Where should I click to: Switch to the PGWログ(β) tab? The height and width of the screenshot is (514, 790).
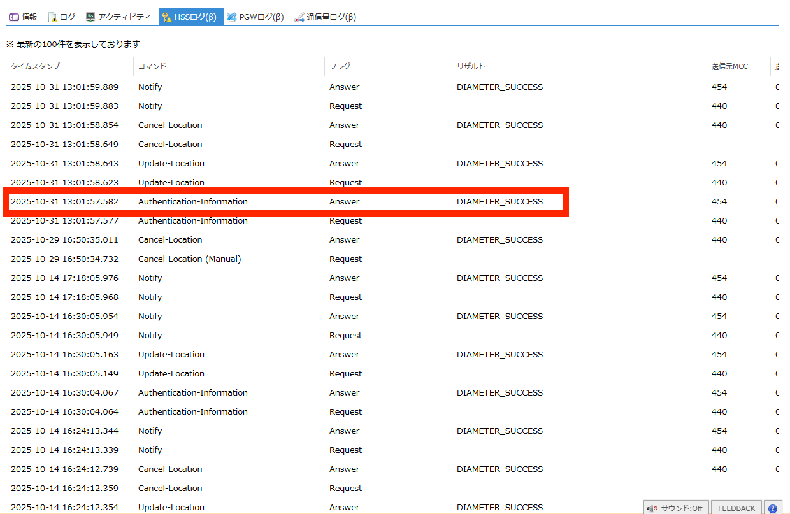255,17
